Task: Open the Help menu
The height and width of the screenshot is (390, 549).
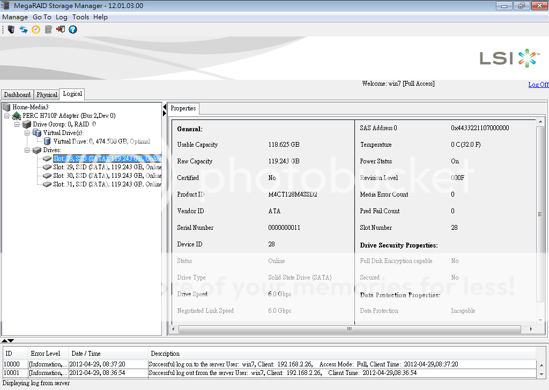Action: (100, 17)
